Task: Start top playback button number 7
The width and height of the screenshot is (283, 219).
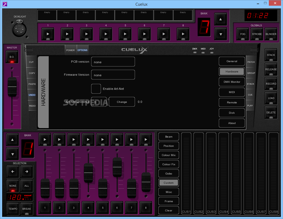Action: tap(164, 34)
